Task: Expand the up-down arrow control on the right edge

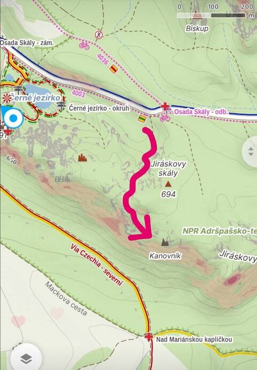Action: tap(251, 151)
